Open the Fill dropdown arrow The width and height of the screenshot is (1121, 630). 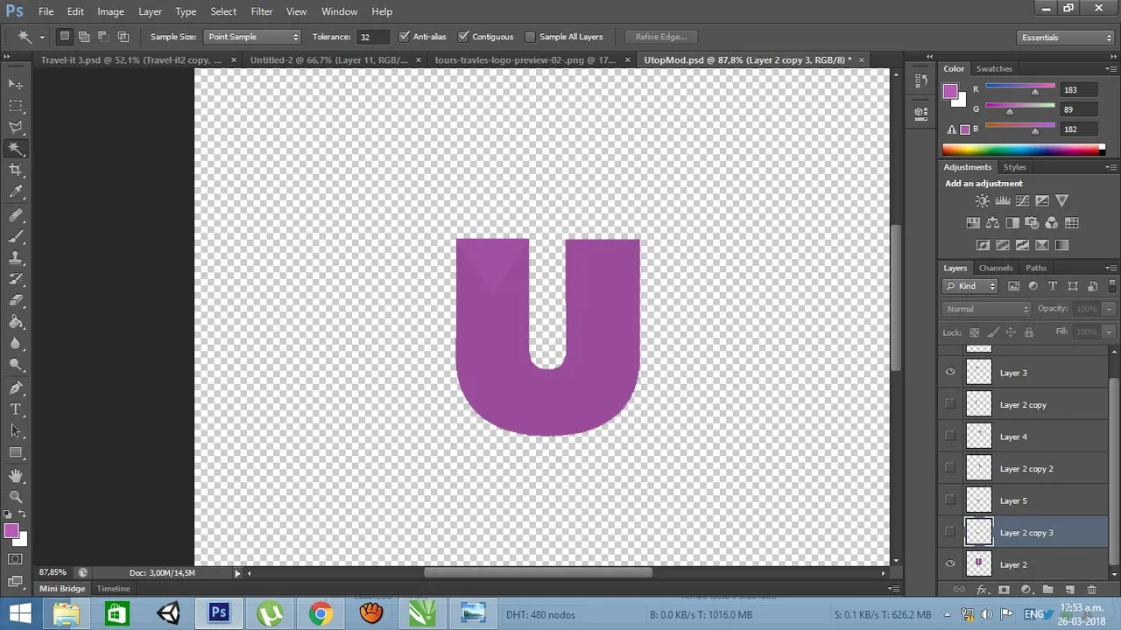pyautogui.click(x=1108, y=332)
